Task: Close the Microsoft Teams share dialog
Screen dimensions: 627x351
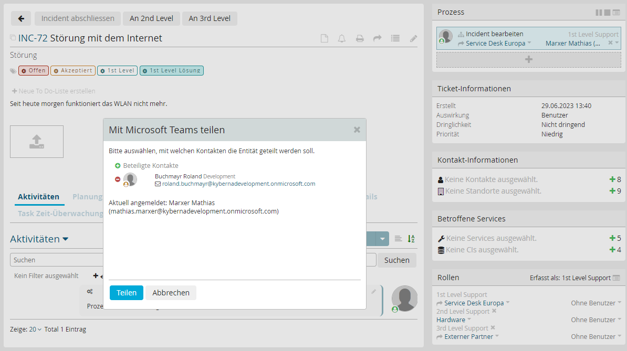Action: point(357,130)
